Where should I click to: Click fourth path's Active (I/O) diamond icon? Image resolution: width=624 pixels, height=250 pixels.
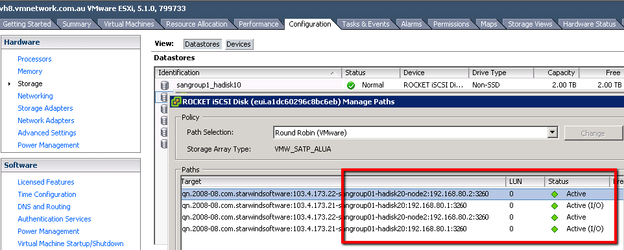coord(555,229)
